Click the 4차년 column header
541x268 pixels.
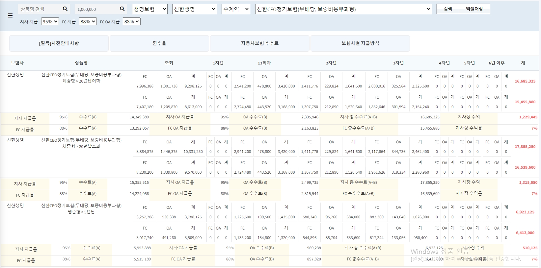pyautogui.click(x=444, y=63)
